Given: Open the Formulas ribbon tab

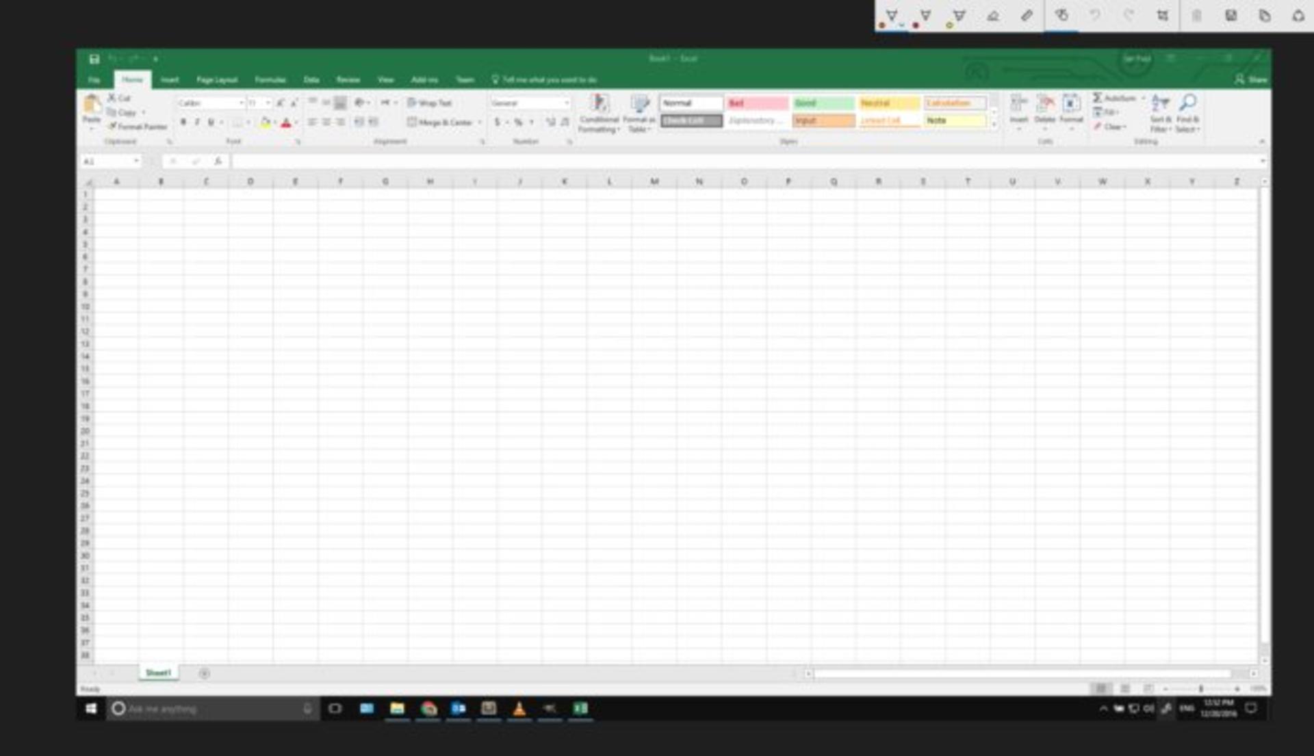Looking at the screenshot, I should (270, 80).
